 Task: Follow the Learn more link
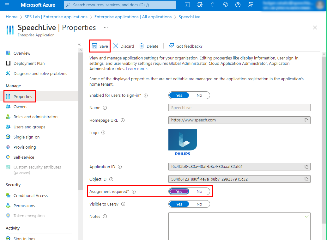(137, 69)
